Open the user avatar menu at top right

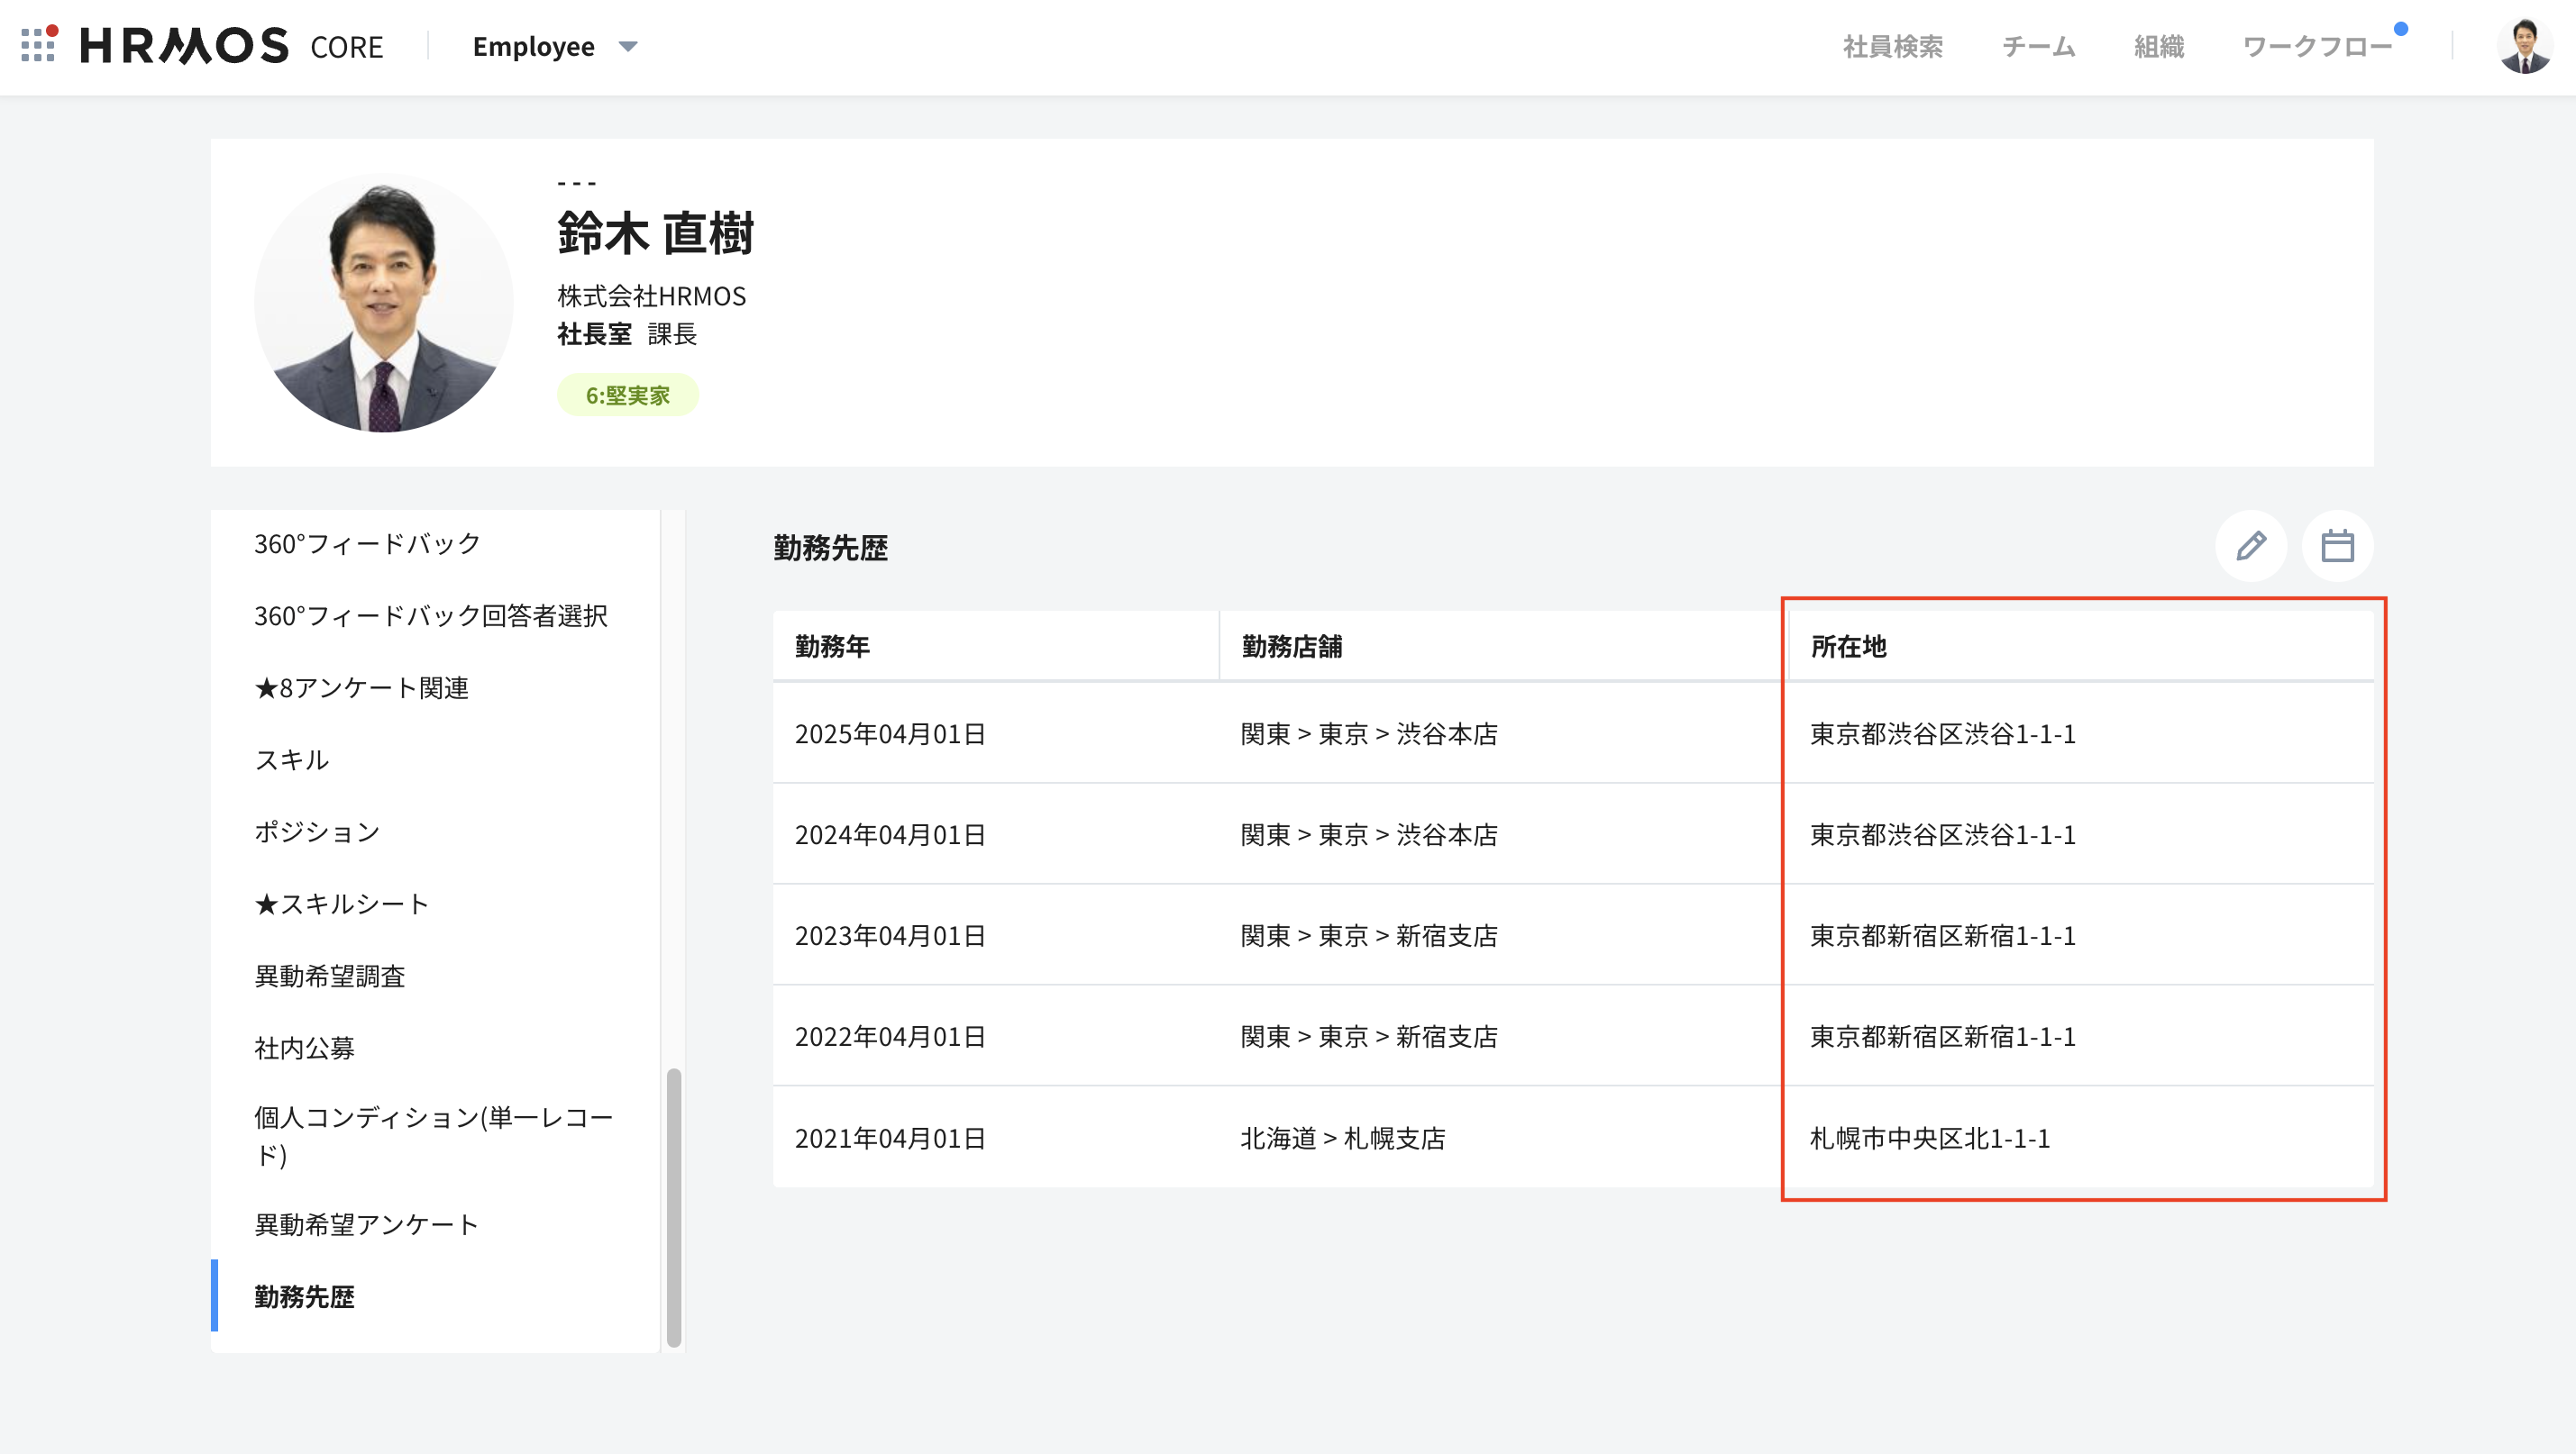pos(2524,46)
